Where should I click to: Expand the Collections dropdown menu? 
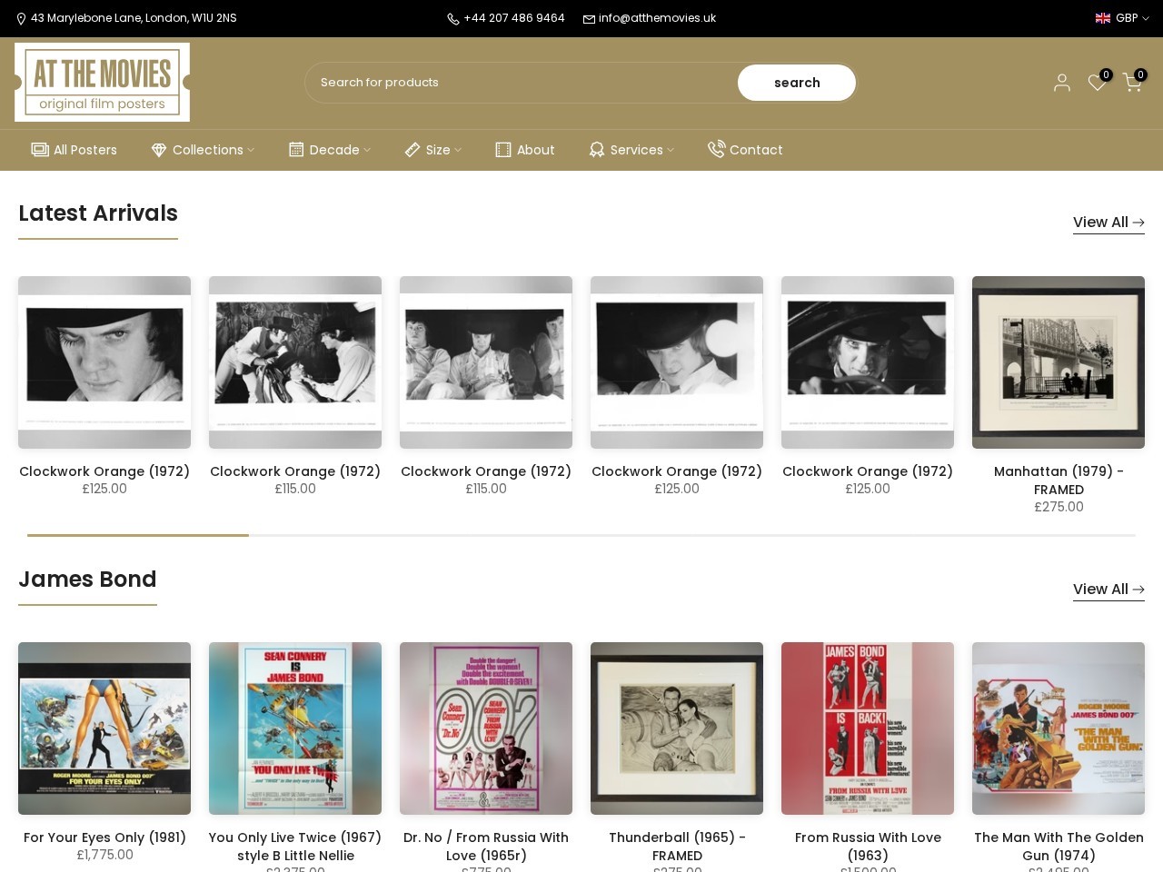207,150
